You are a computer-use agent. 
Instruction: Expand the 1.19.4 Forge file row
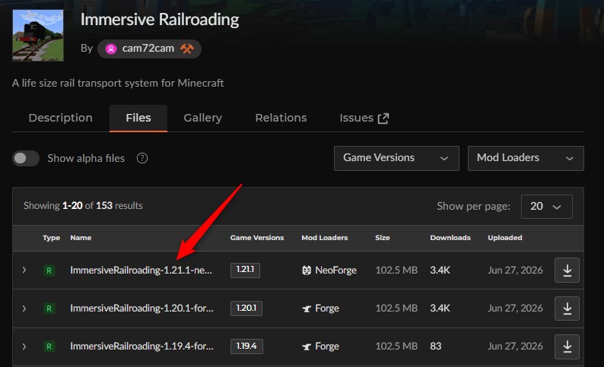[24, 346]
